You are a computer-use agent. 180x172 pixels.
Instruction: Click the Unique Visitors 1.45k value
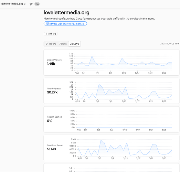(51, 64)
